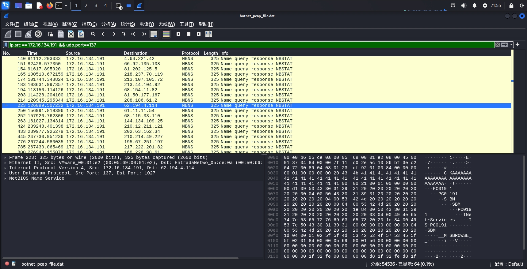Select packet 250 to 61.11.11.54
Screen dimensions: 527x269
(256, 111)
